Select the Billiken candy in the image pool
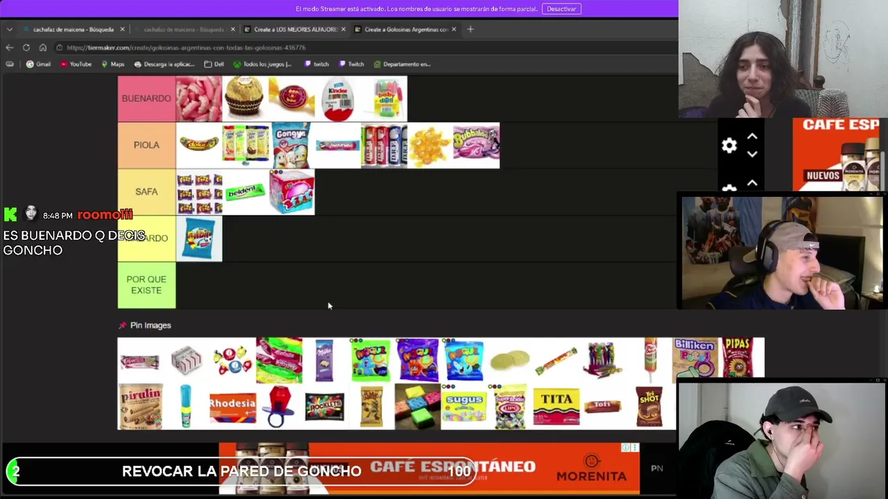The height and width of the screenshot is (499, 888). coord(695,358)
